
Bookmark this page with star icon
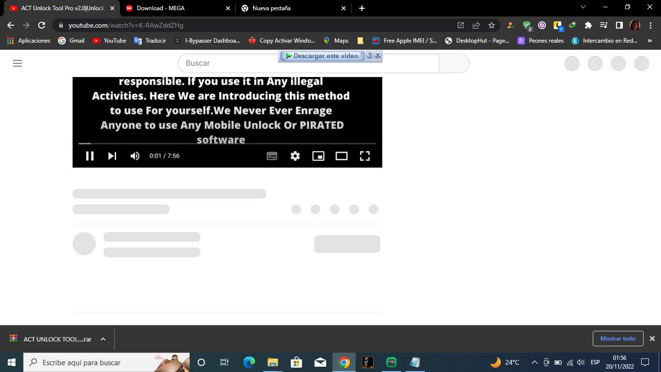(x=492, y=25)
